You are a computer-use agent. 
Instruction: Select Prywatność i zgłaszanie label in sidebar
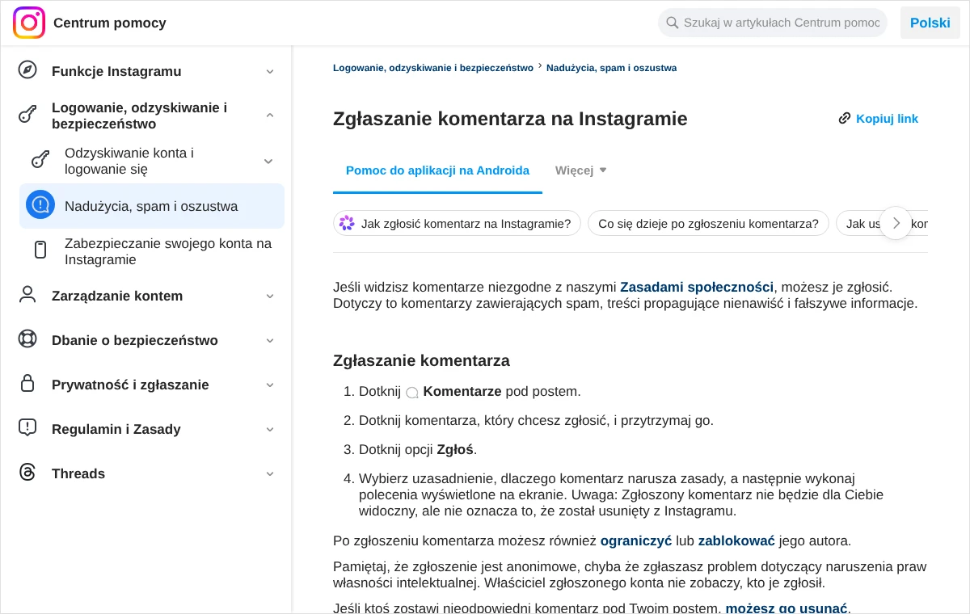[x=130, y=385]
